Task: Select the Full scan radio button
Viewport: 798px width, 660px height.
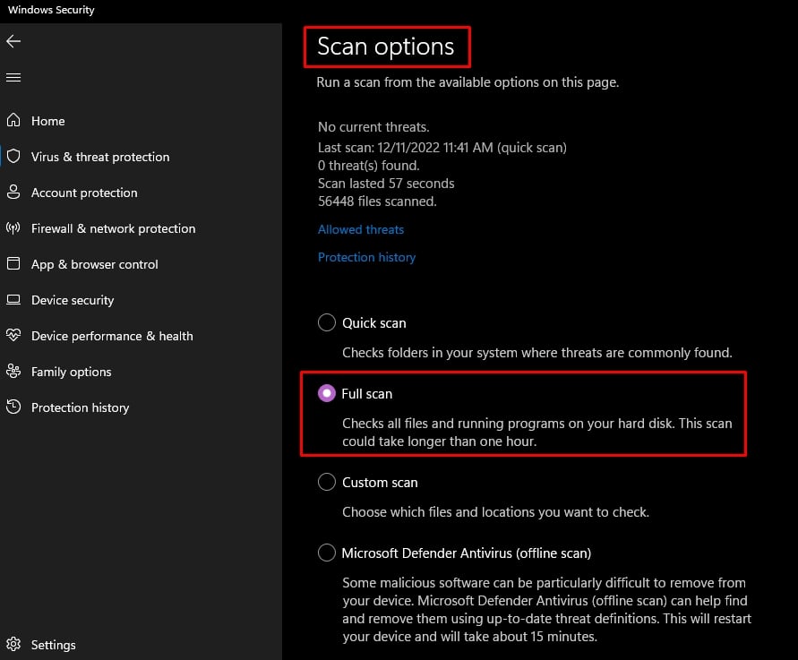Action: [327, 393]
